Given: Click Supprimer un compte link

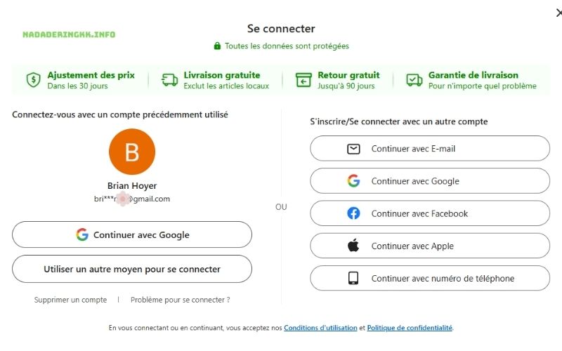Looking at the screenshot, I should point(70,300).
